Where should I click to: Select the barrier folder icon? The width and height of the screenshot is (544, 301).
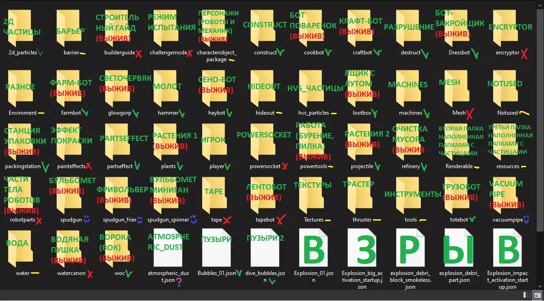tap(70, 28)
